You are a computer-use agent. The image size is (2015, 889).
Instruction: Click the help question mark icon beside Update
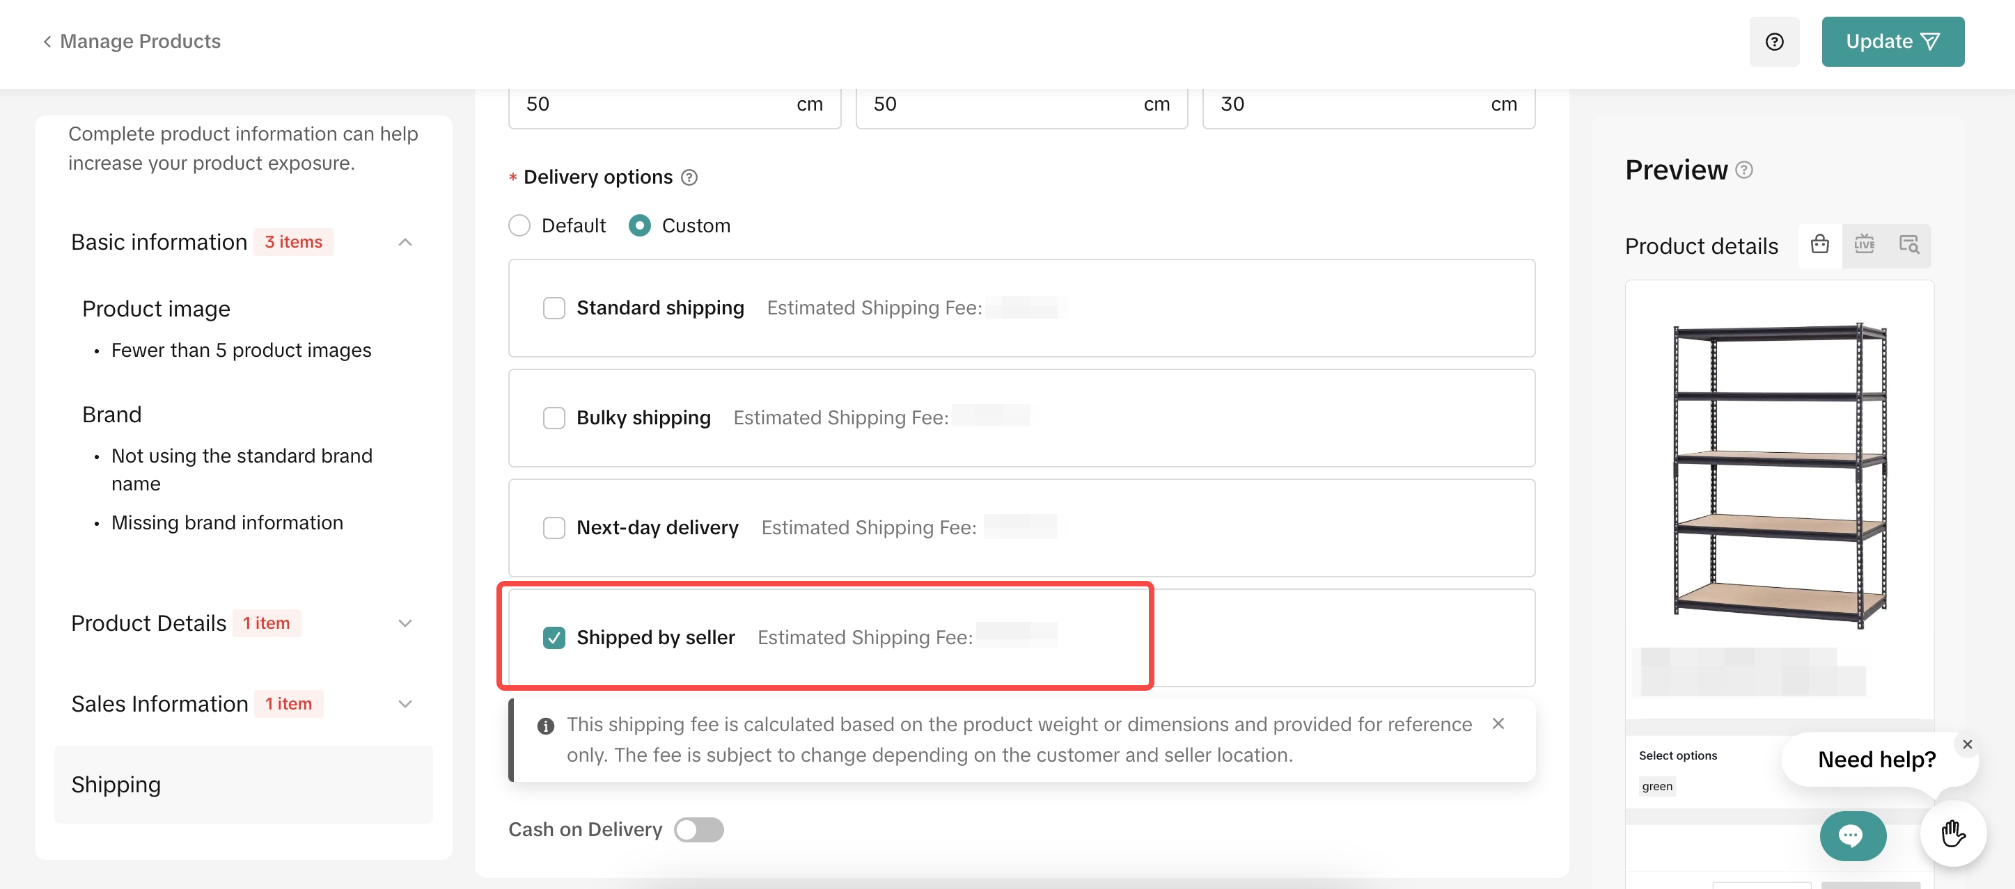1773,42
